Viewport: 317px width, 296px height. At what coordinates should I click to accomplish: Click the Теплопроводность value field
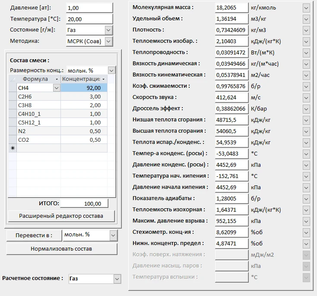pyautogui.click(x=231, y=52)
